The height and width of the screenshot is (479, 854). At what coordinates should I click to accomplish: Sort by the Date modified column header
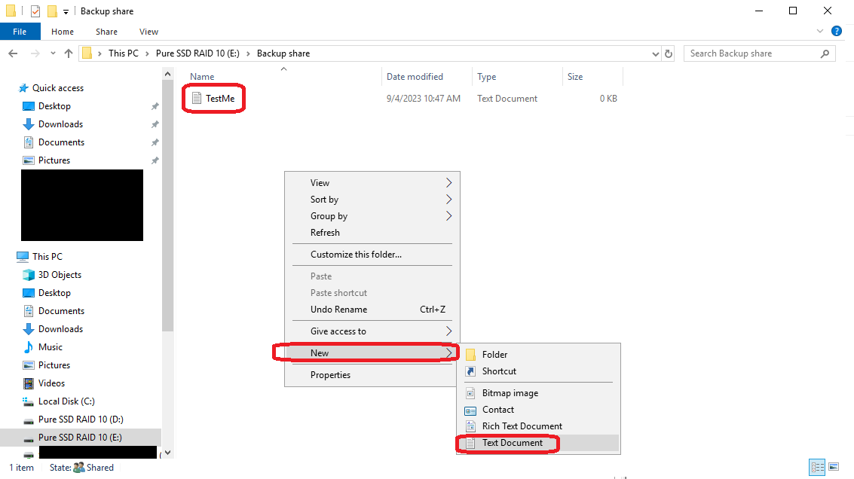pos(415,77)
